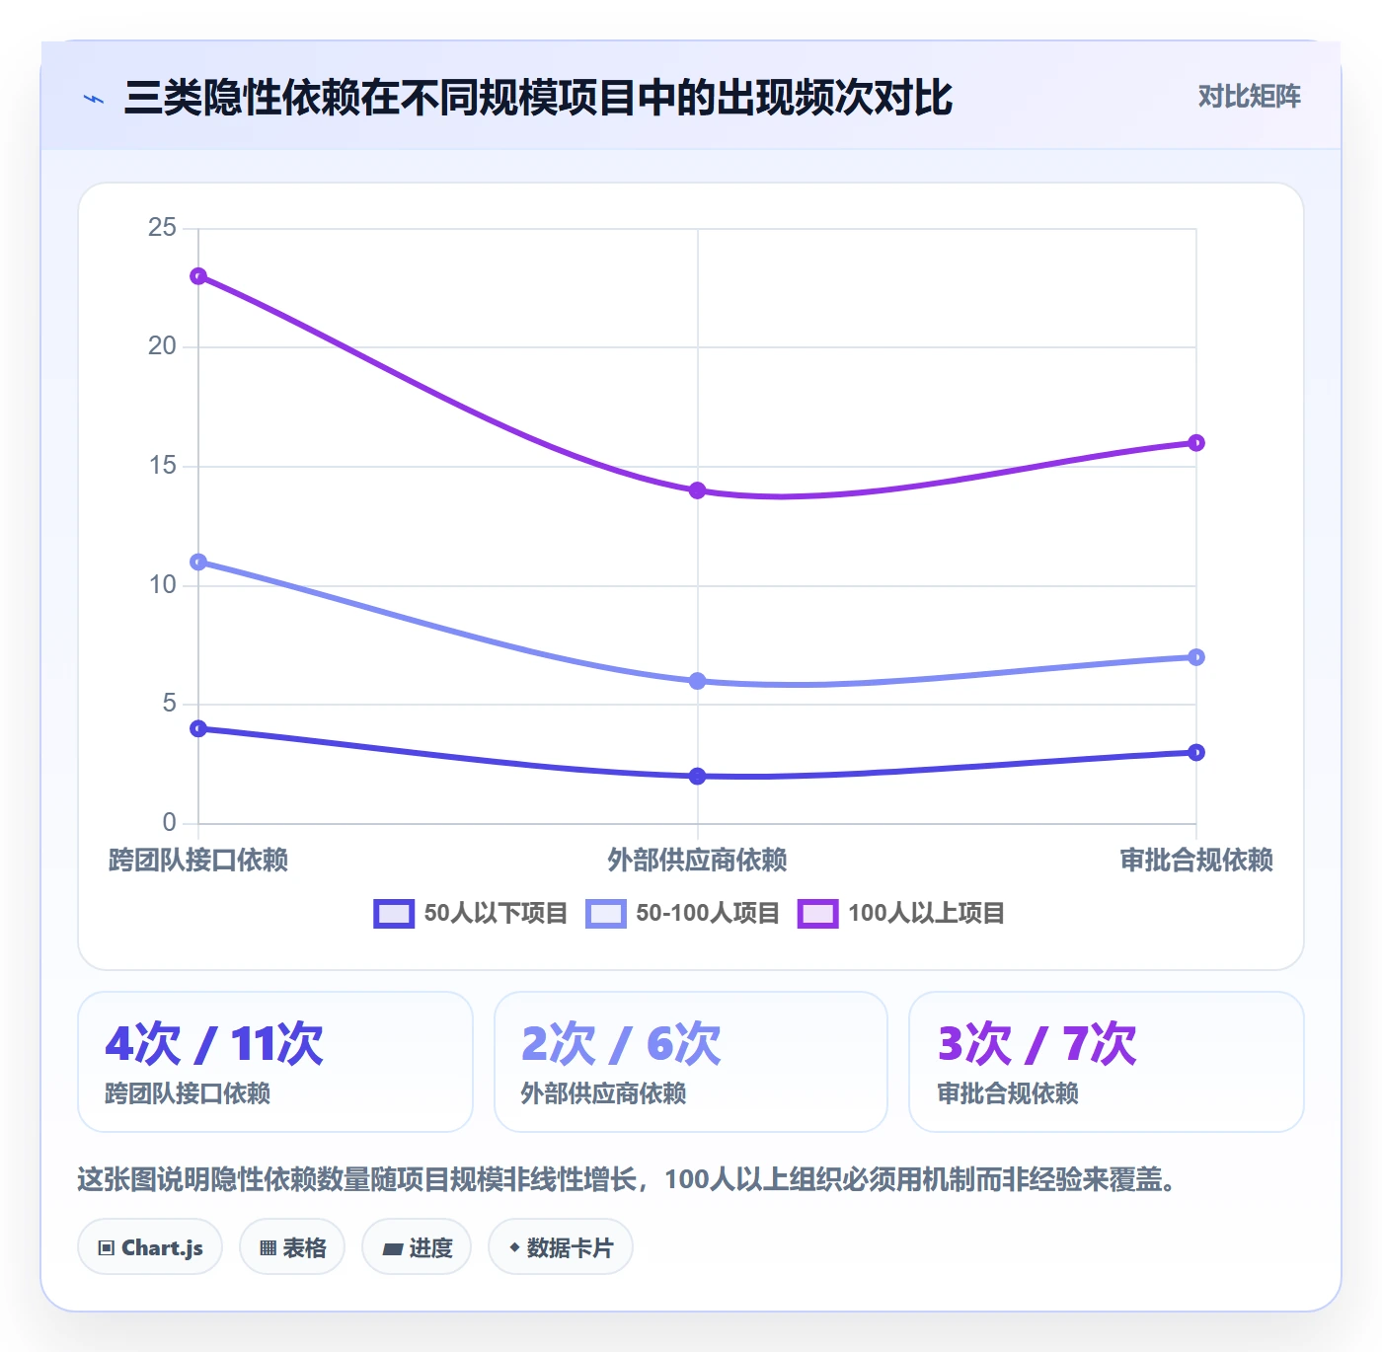The height and width of the screenshot is (1352, 1382).
Task: Select the Chart.js tag chip
Action: (x=150, y=1247)
